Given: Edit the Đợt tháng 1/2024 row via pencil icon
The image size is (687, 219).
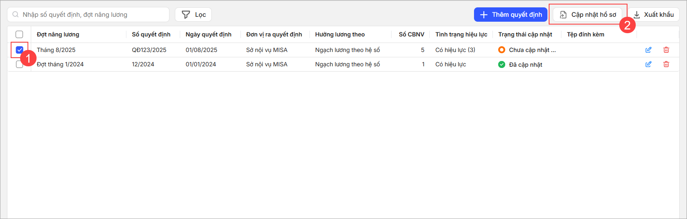Looking at the screenshot, I should pos(648,64).
